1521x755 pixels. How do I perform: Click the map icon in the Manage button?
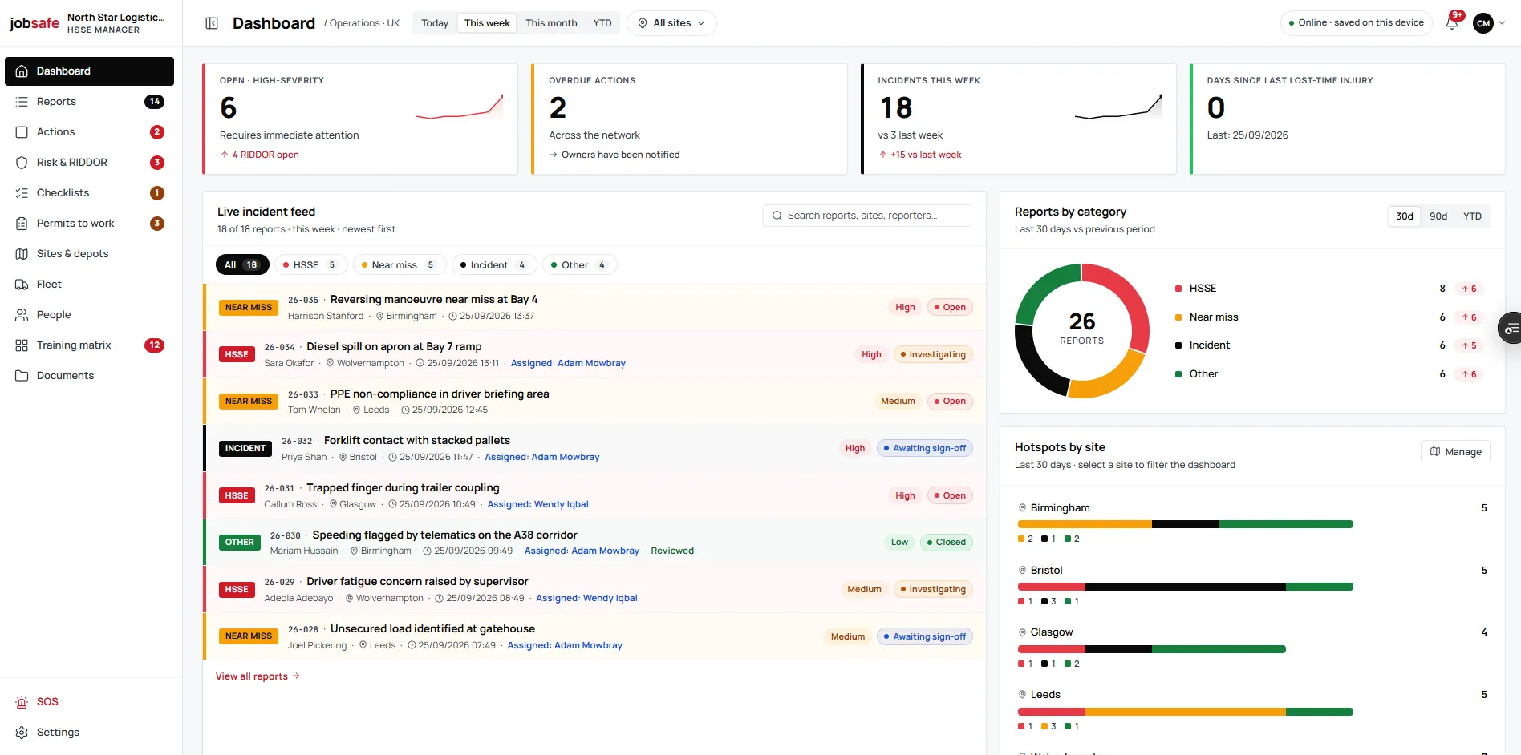click(x=1435, y=452)
